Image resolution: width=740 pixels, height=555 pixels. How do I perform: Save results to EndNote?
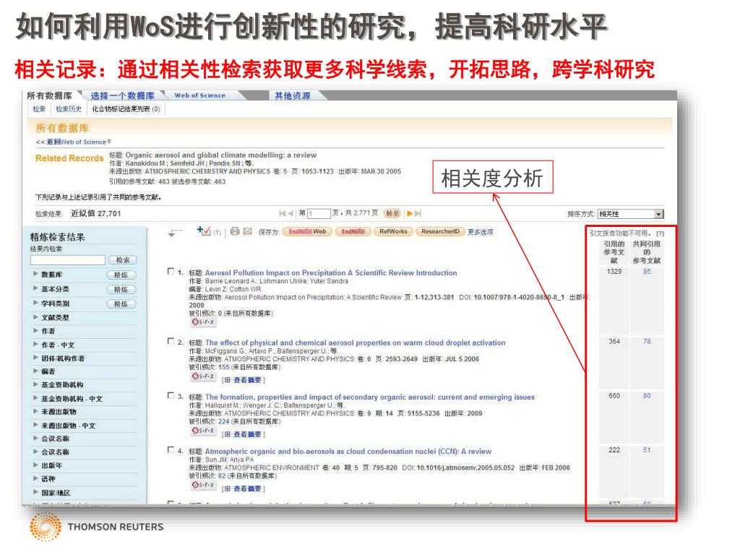[353, 232]
